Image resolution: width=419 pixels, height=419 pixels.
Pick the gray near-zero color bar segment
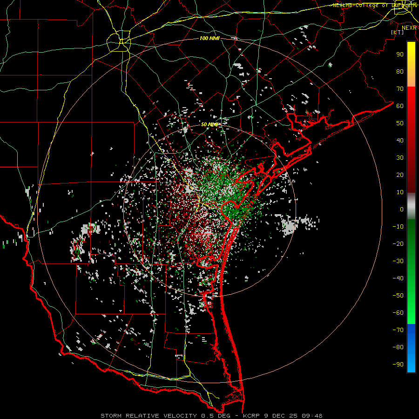tap(411, 206)
